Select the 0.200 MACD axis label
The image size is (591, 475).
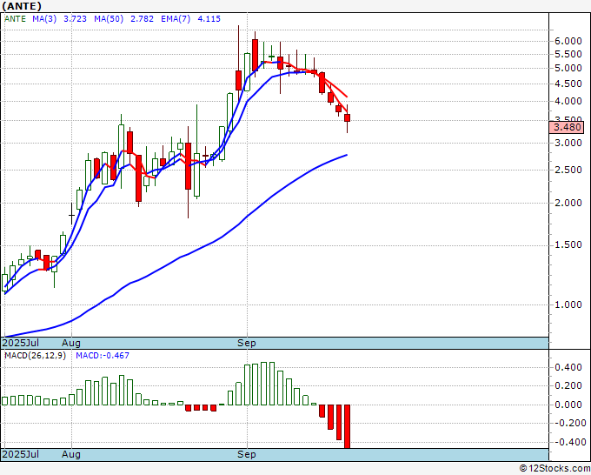568,385
